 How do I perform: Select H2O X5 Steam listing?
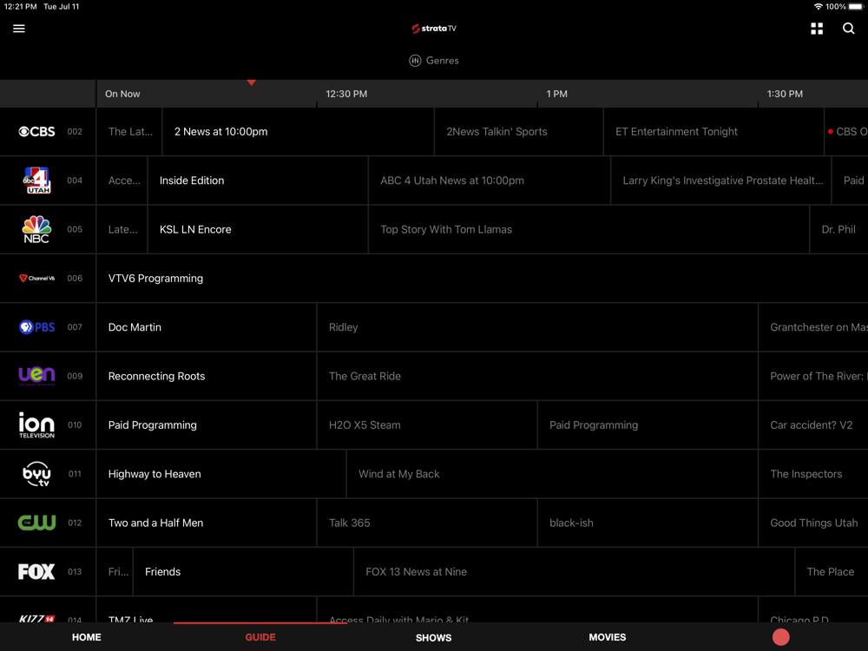click(427, 424)
